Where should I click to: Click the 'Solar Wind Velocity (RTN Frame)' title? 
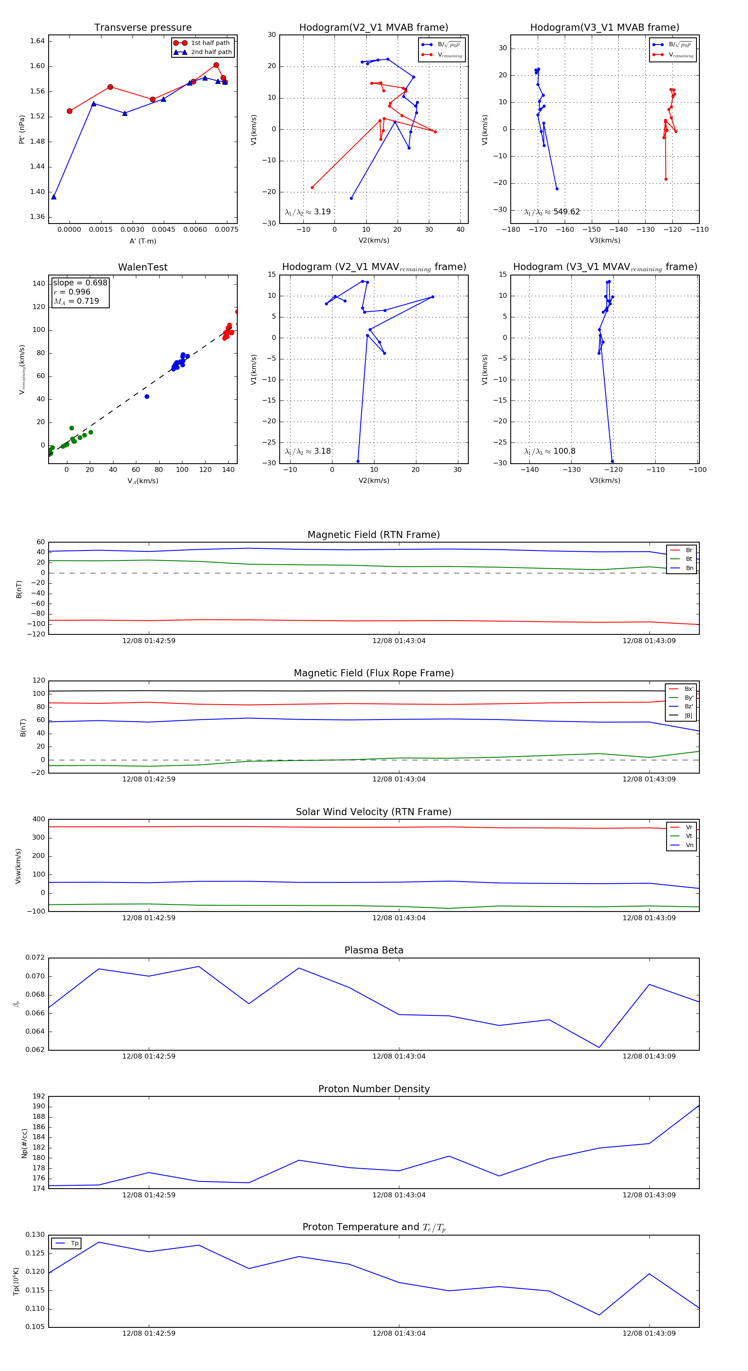pyautogui.click(x=374, y=812)
